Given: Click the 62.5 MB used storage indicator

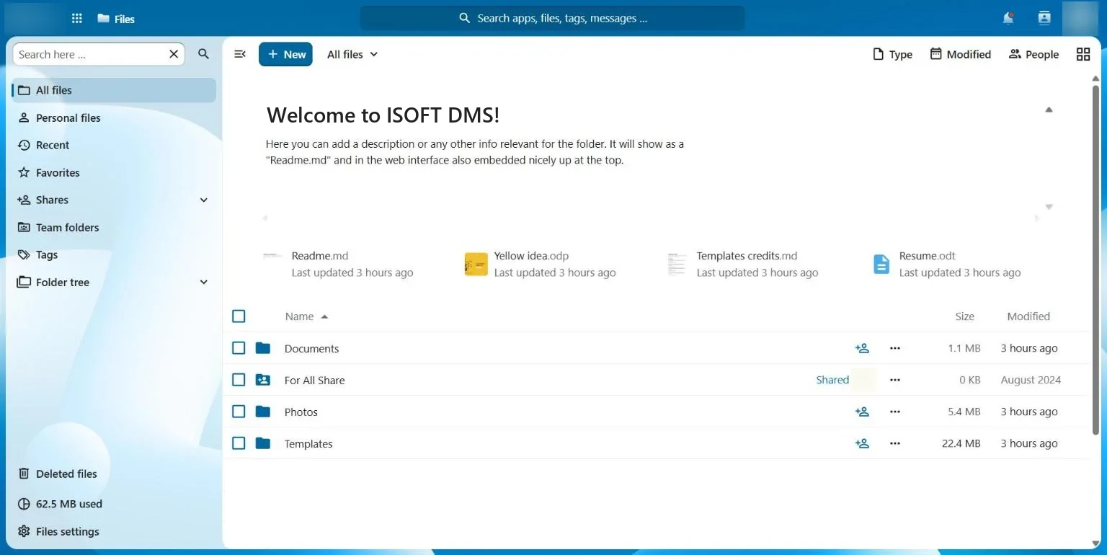Looking at the screenshot, I should point(114,504).
